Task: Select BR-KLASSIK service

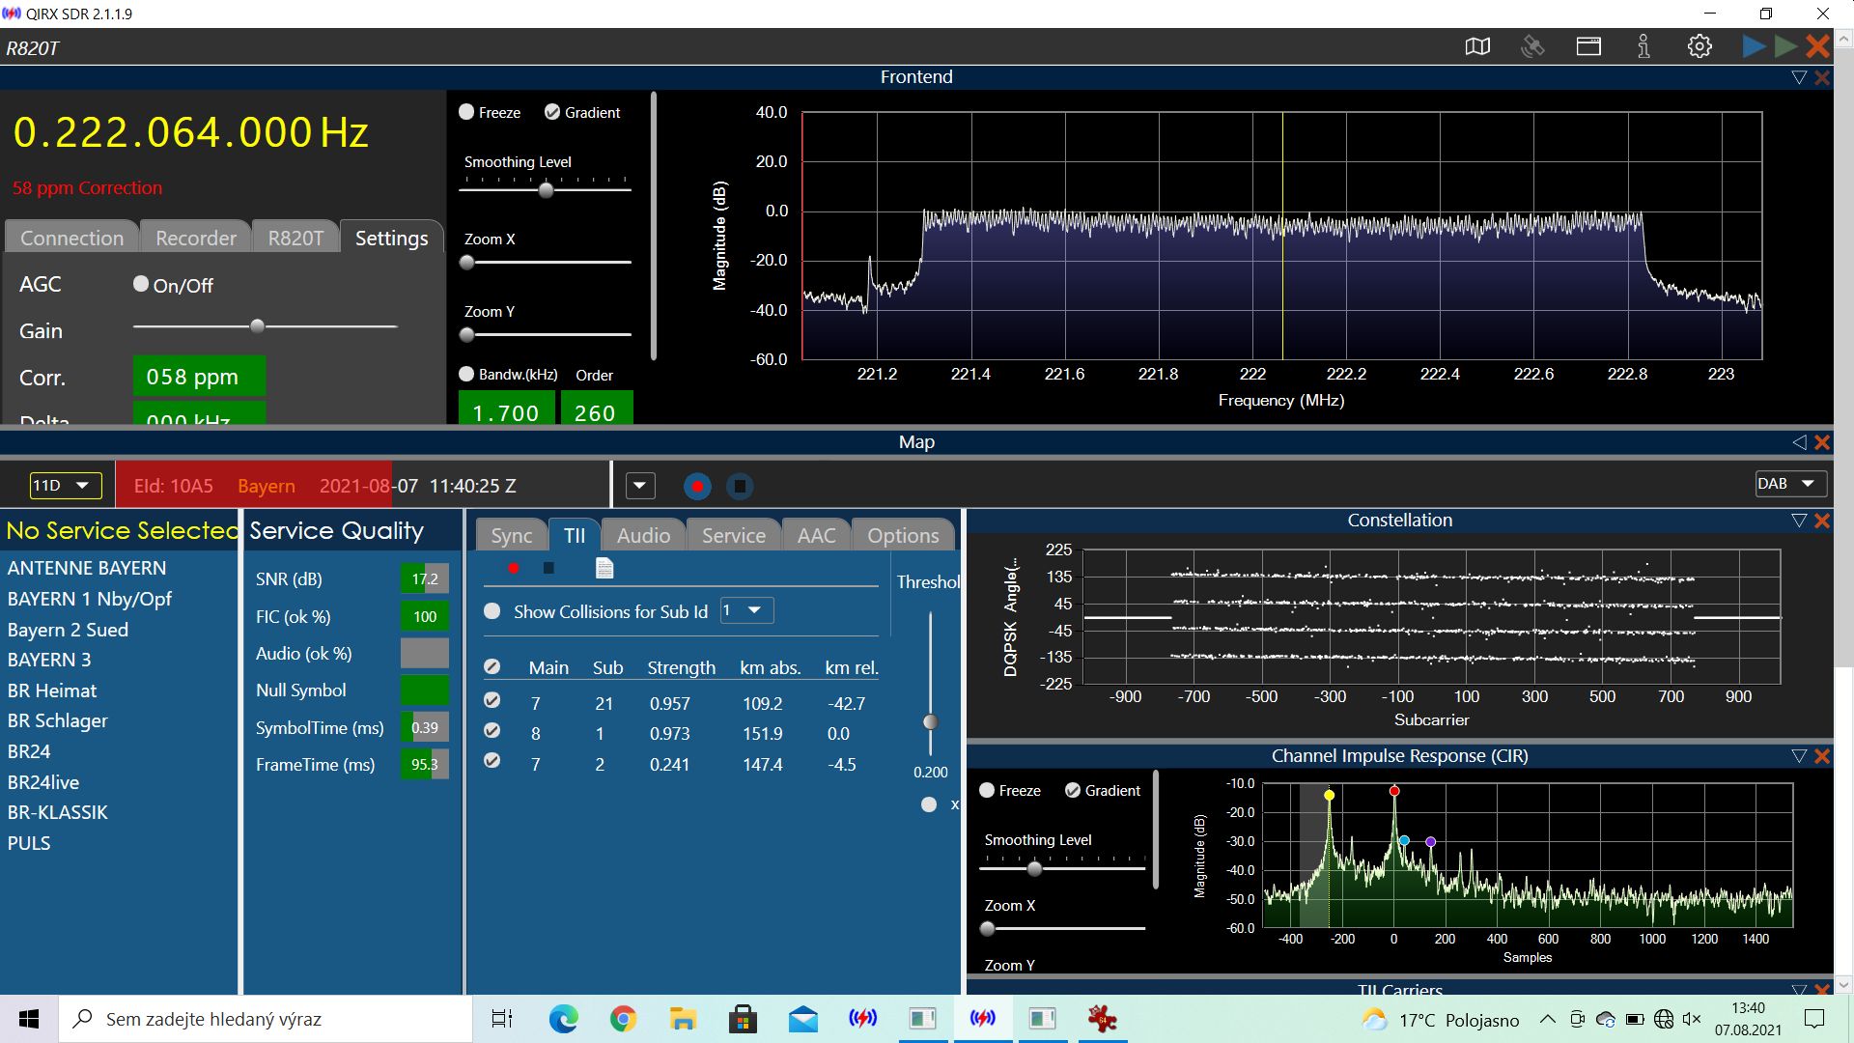Action: tap(58, 812)
